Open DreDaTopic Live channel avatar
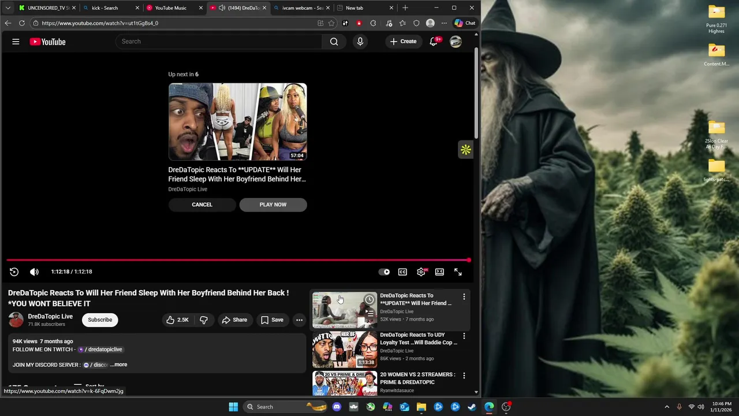The image size is (739, 416). [x=16, y=320]
